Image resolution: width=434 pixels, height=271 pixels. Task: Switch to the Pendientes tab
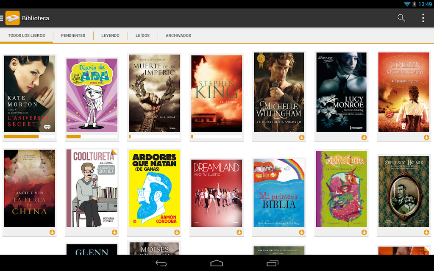pos(73,36)
